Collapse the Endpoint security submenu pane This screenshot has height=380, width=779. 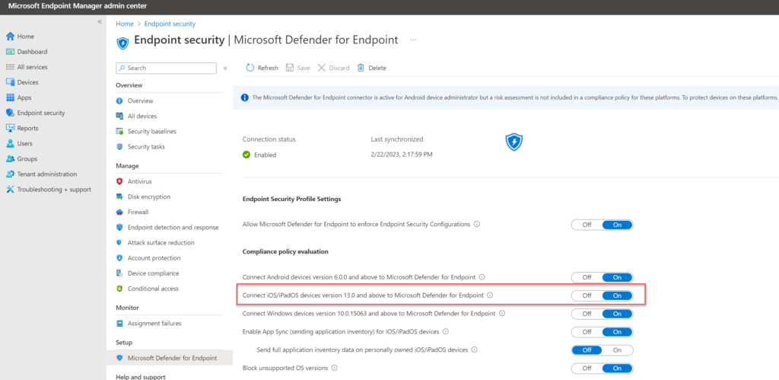(225, 68)
